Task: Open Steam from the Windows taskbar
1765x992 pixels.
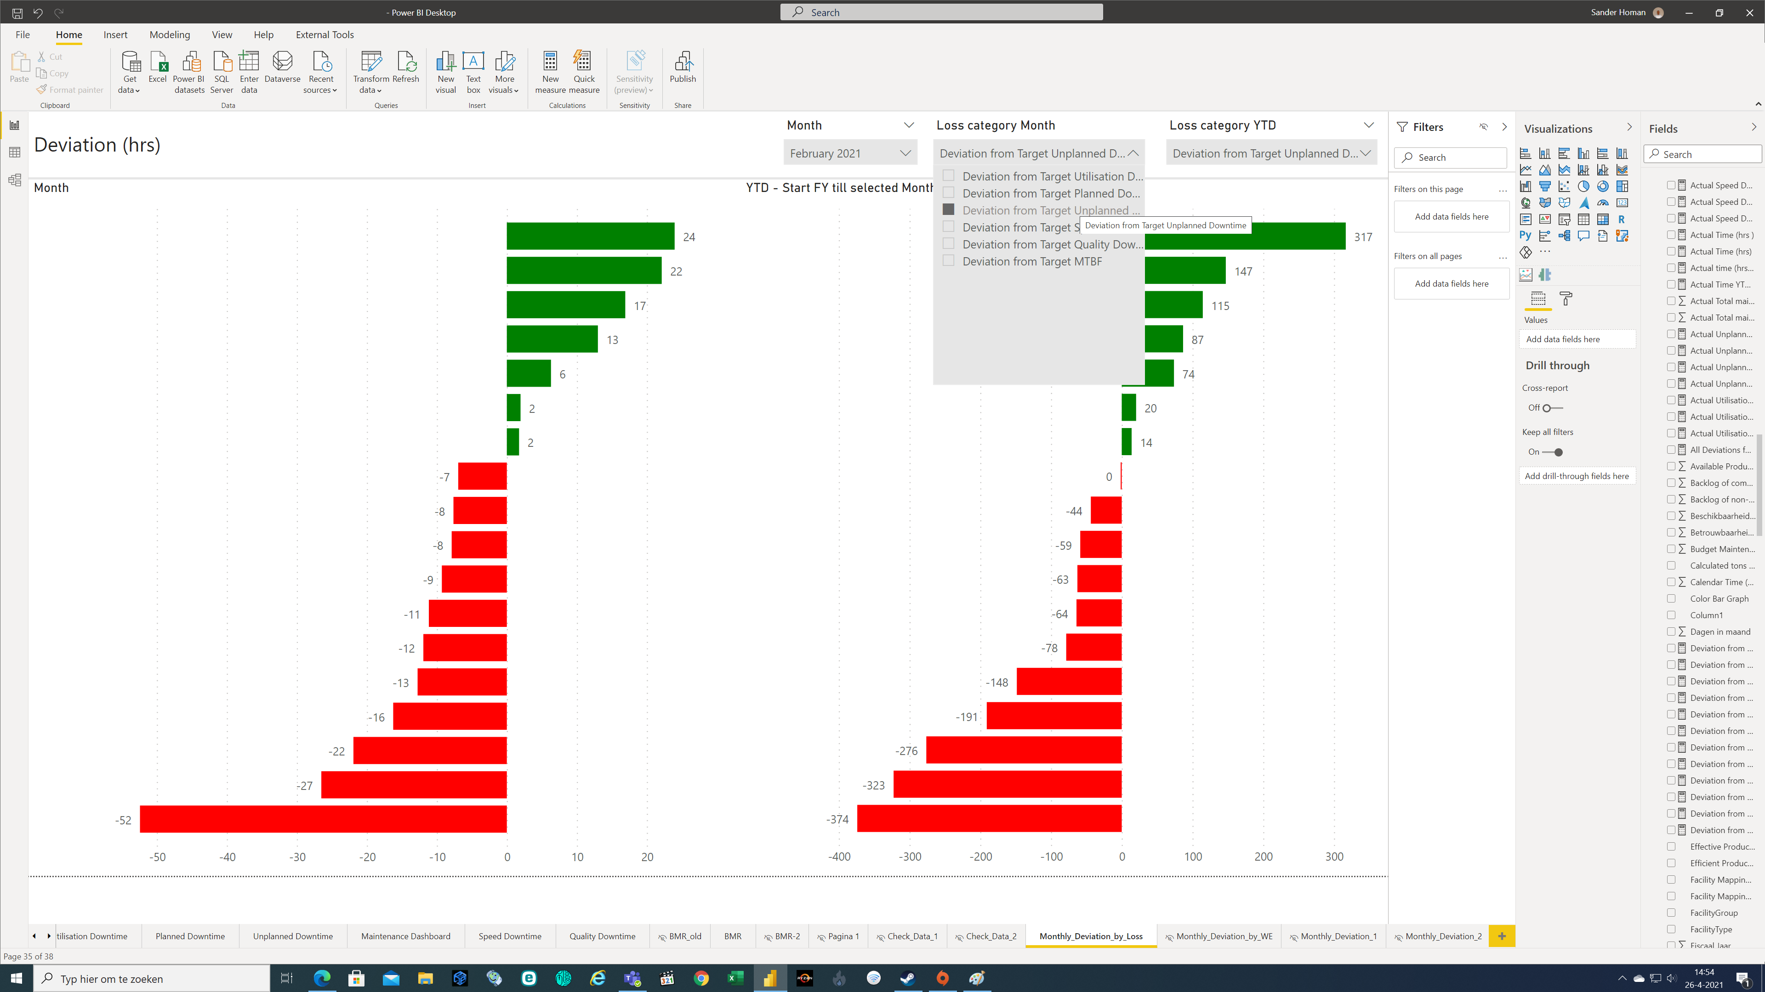Action: coord(908,978)
